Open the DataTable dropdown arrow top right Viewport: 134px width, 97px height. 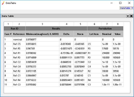point(132,8)
